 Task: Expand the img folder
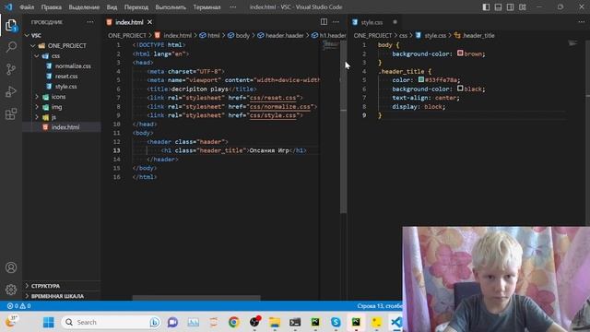(37, 107)
